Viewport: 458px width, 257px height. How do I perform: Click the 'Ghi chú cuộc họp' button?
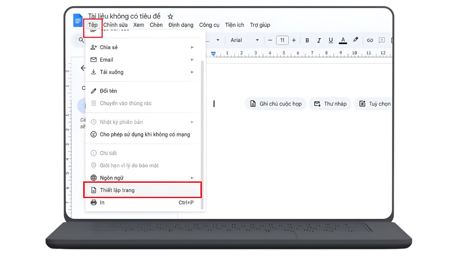275,103
